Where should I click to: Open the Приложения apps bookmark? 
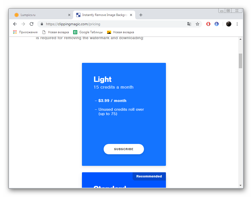[x=25, y=32]
